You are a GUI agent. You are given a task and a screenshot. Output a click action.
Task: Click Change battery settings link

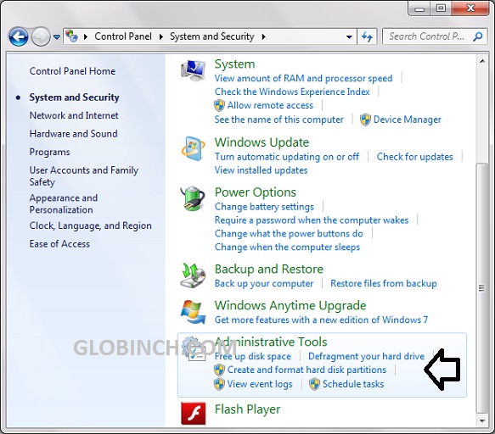264,207
